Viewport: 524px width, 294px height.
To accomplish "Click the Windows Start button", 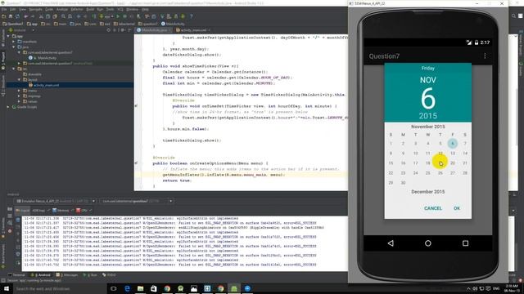I will (x=6, y=288).
